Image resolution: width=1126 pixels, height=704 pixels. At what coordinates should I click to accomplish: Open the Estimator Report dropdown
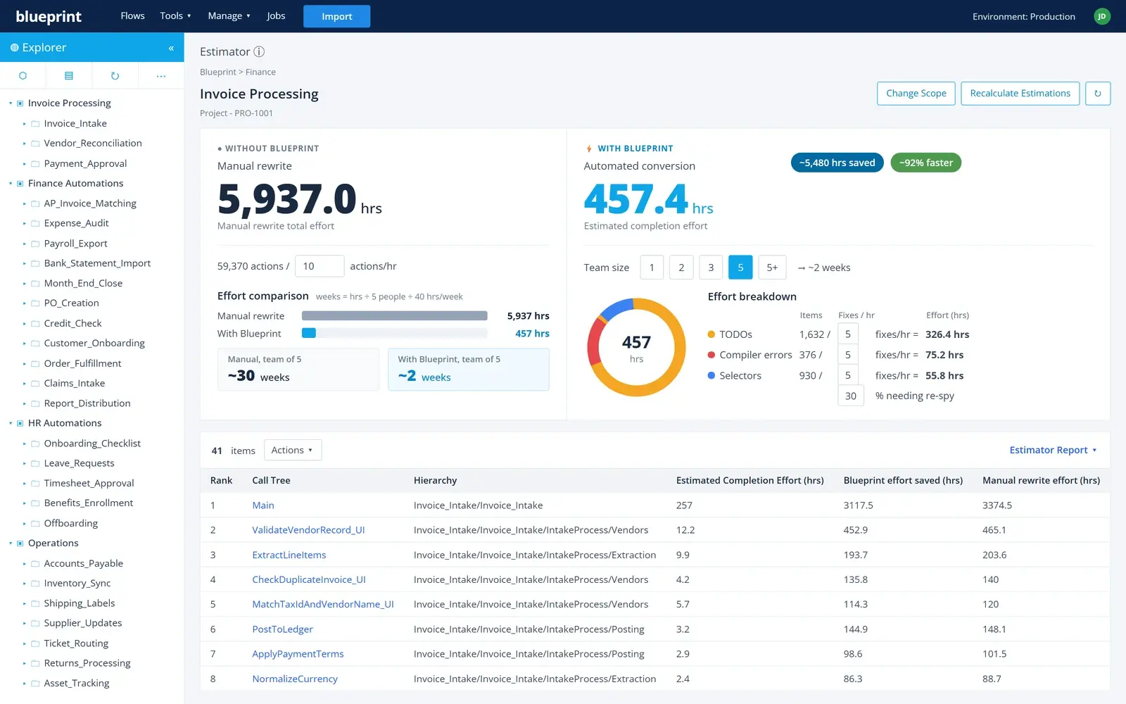pyautogui.click(x=1053, y=451)
